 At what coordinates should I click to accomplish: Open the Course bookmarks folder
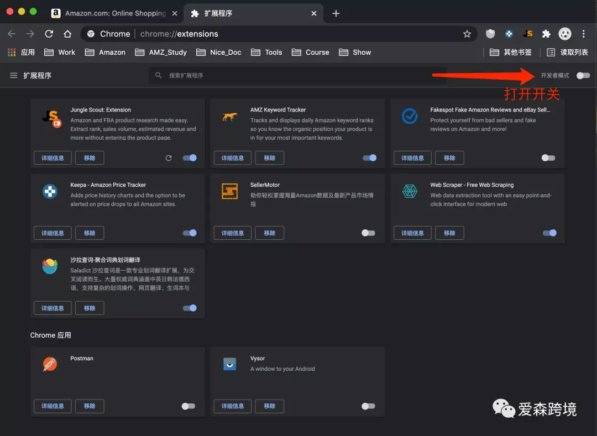click(x=310, y=52)
